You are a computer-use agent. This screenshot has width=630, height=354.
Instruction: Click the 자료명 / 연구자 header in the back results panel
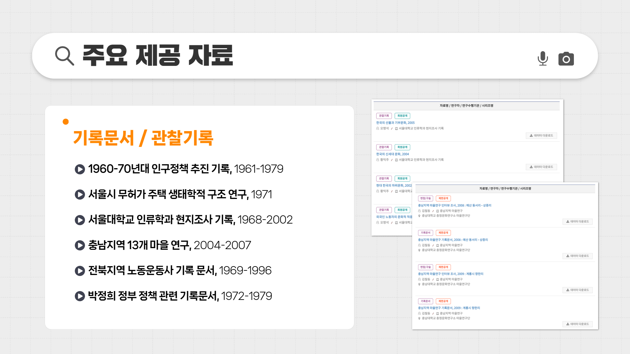467,106
